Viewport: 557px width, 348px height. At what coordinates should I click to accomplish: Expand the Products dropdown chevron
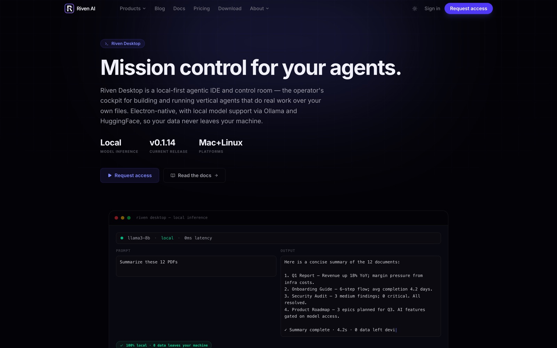(144, 9)
